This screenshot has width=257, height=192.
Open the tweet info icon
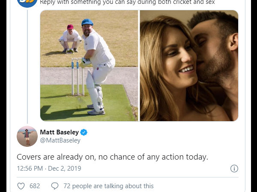click(x=234, y=169)
